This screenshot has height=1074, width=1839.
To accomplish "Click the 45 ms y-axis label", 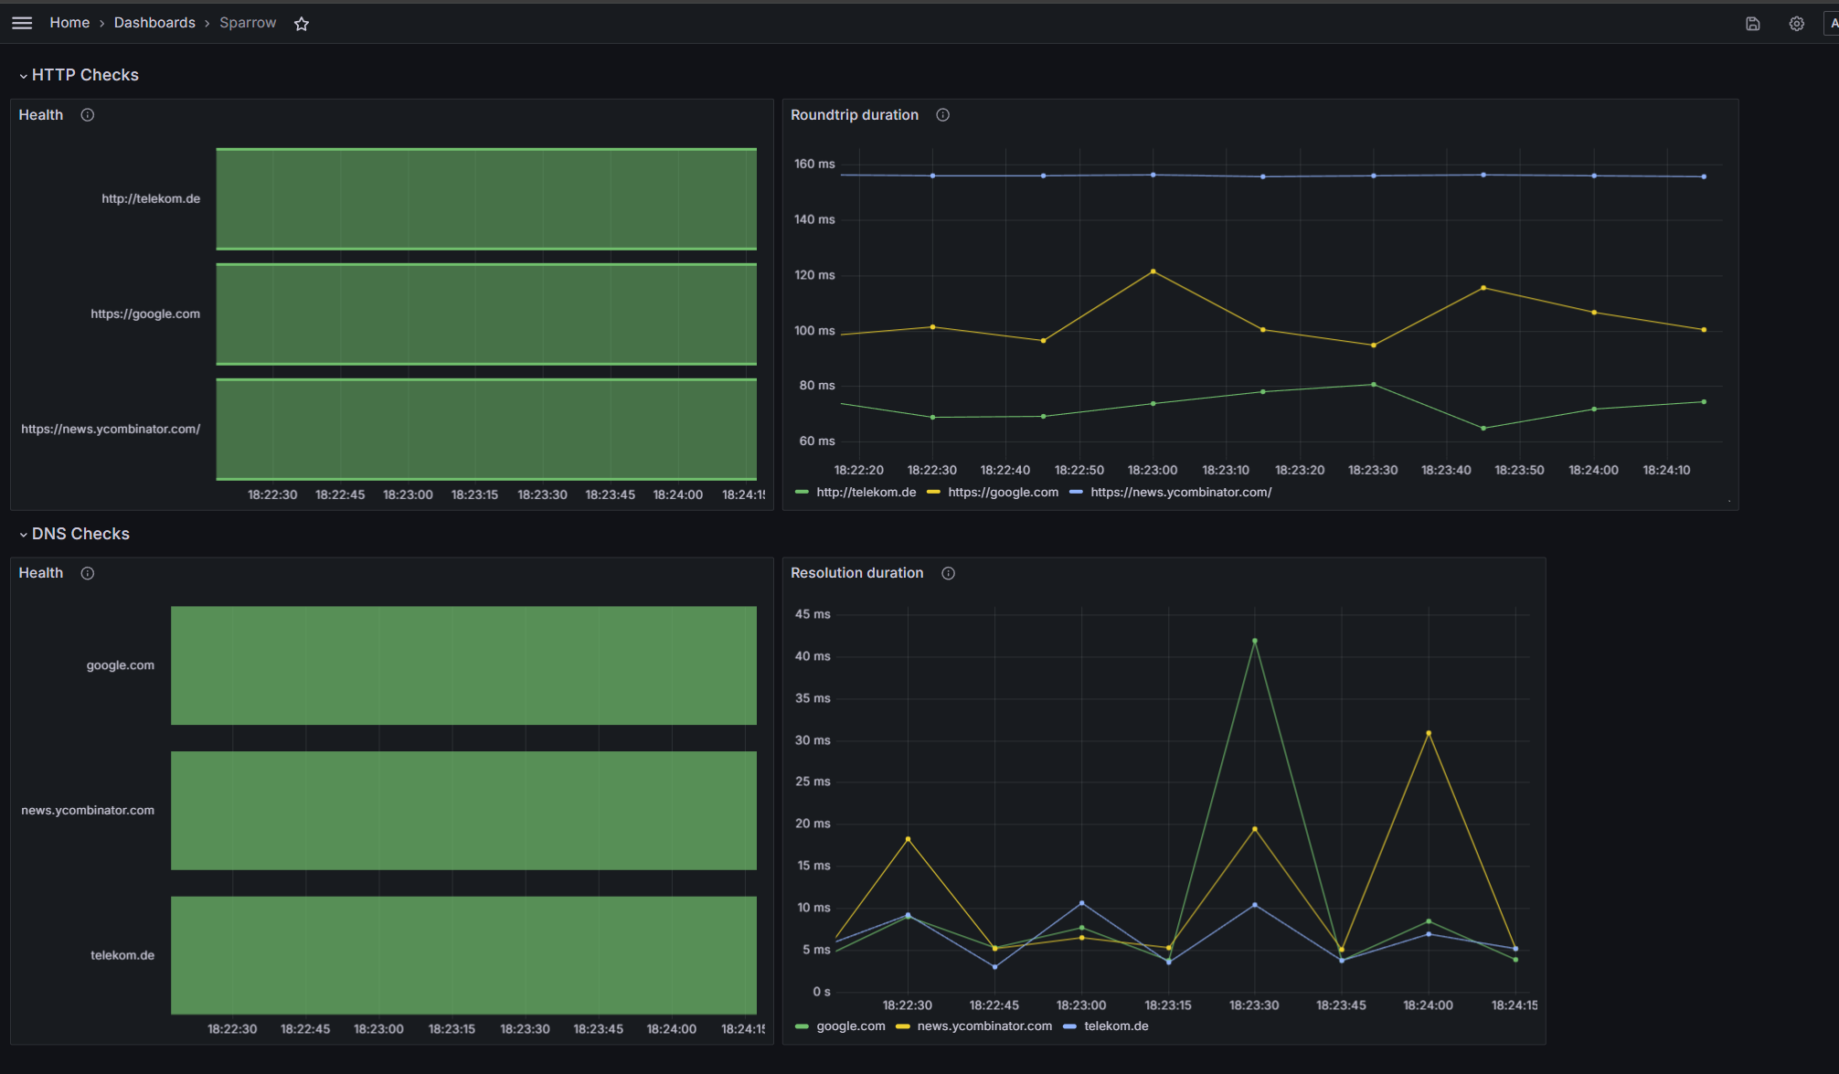I will tap(813, 614).
